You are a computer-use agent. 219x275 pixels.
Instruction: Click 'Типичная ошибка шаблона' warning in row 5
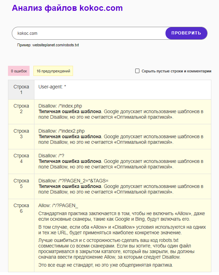pyautogui.click(x=70, y=187)
